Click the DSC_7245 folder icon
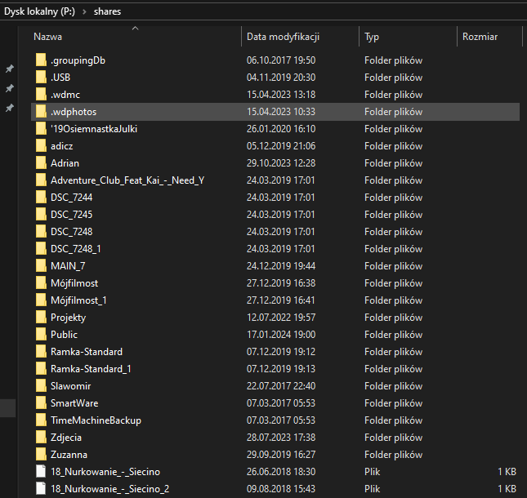The width and height of the screenshot is (527, 498). 41,214
